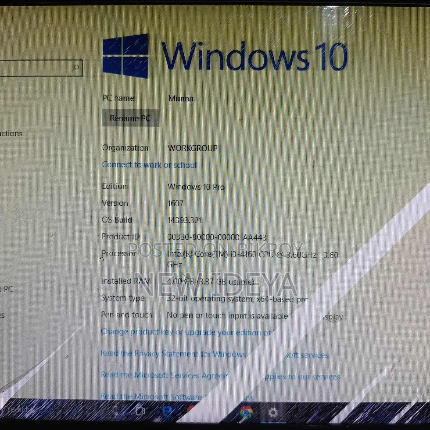The height and width of the screenshot is (430, 430).
Task: Click the Cortana microphone icon
Action: [x=116, y=410]
